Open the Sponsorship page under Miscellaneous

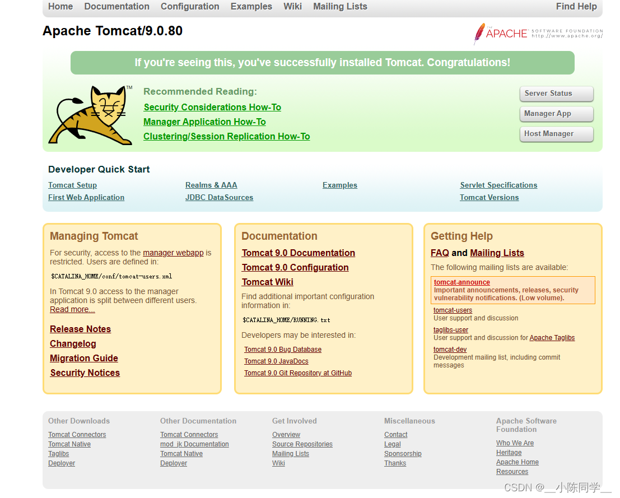tap(403, 453)
